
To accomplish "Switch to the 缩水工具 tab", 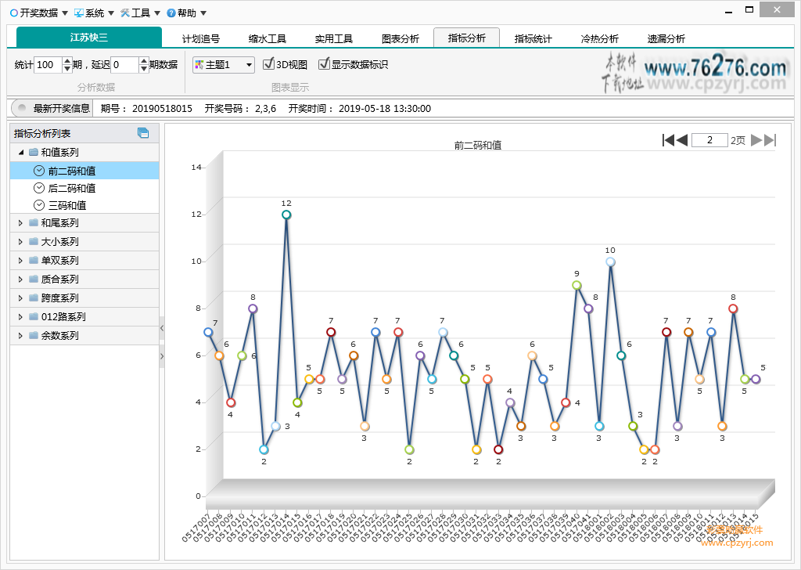I will [268, 38].
